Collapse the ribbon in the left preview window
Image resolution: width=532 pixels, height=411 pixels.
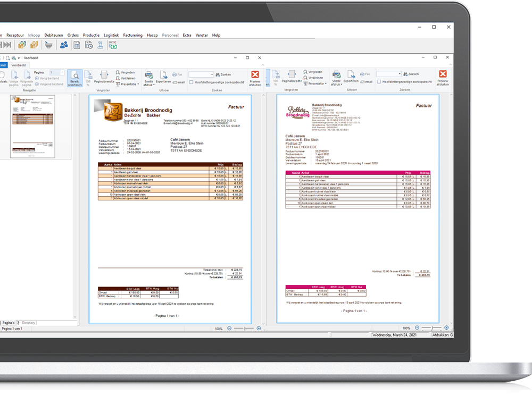pos(263,65)
